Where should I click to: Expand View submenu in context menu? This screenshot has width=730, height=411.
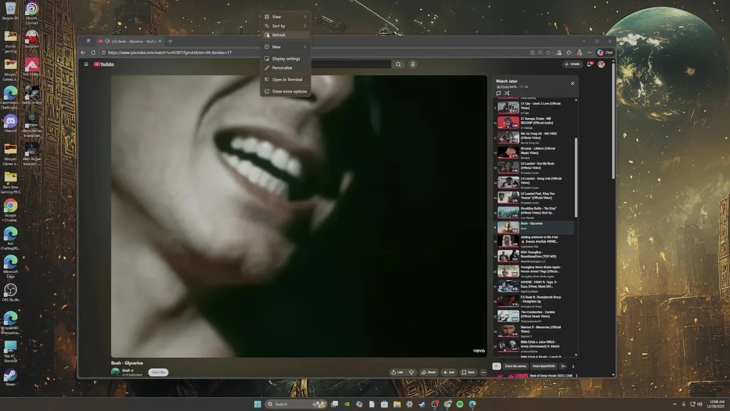(286, 17)
